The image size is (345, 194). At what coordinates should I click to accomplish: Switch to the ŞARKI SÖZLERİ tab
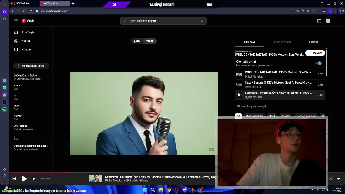[282, 42]
